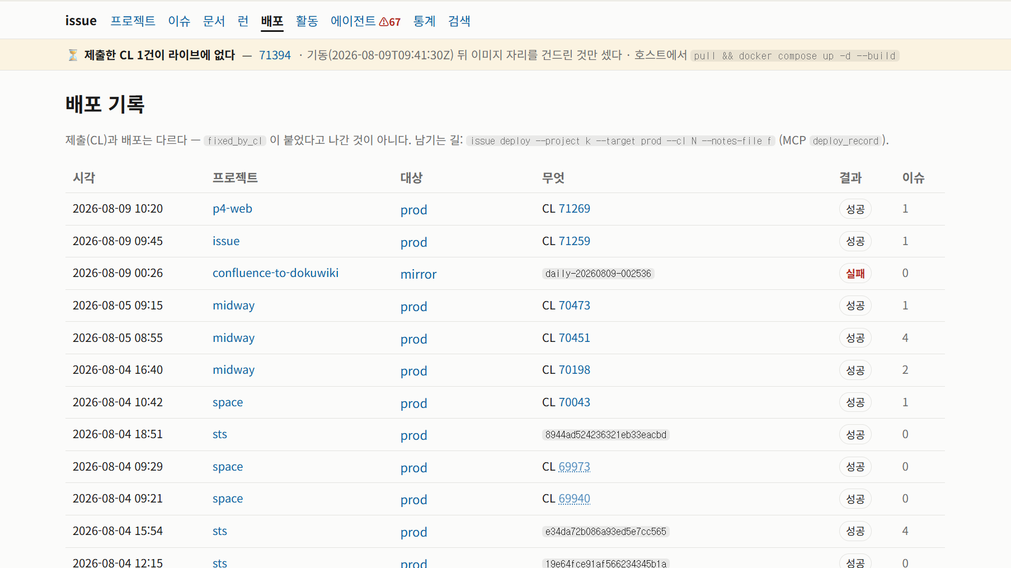Screen dimensions: 1011x568
Task: Open midway project in the 08-05 09:15 row
Action: pyautogui.click(x=233, y=306)
